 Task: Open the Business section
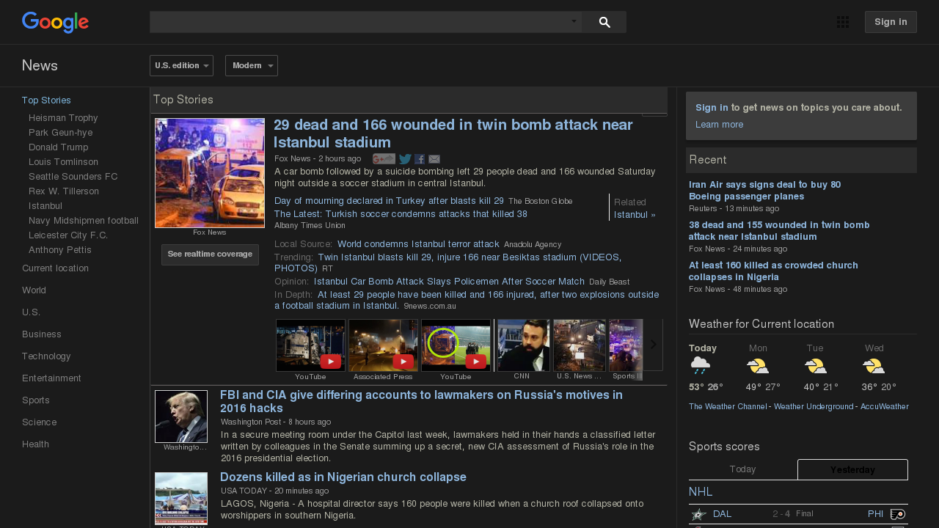(x=41, y=334)
